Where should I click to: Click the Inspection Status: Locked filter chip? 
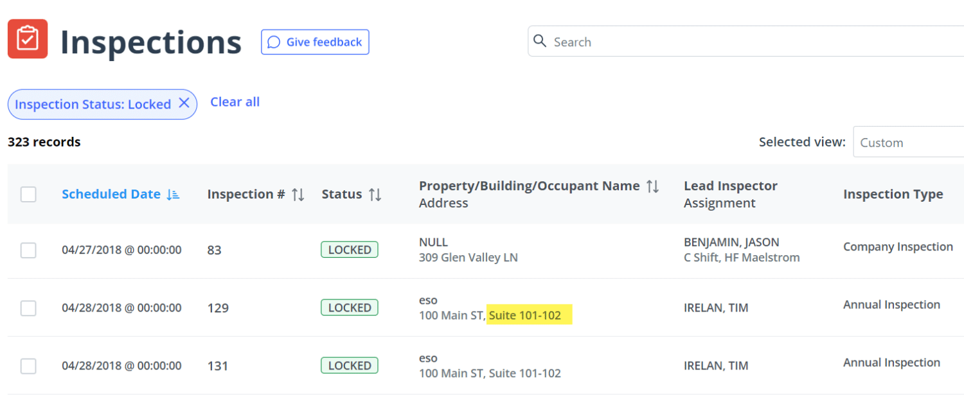coord(93,104)
